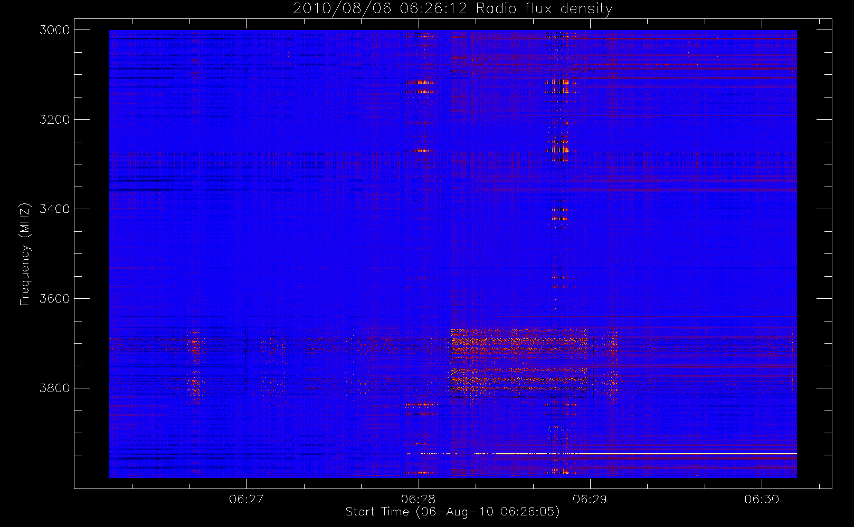Click the 3200 frequency axis label

click(x=55, y=120)
